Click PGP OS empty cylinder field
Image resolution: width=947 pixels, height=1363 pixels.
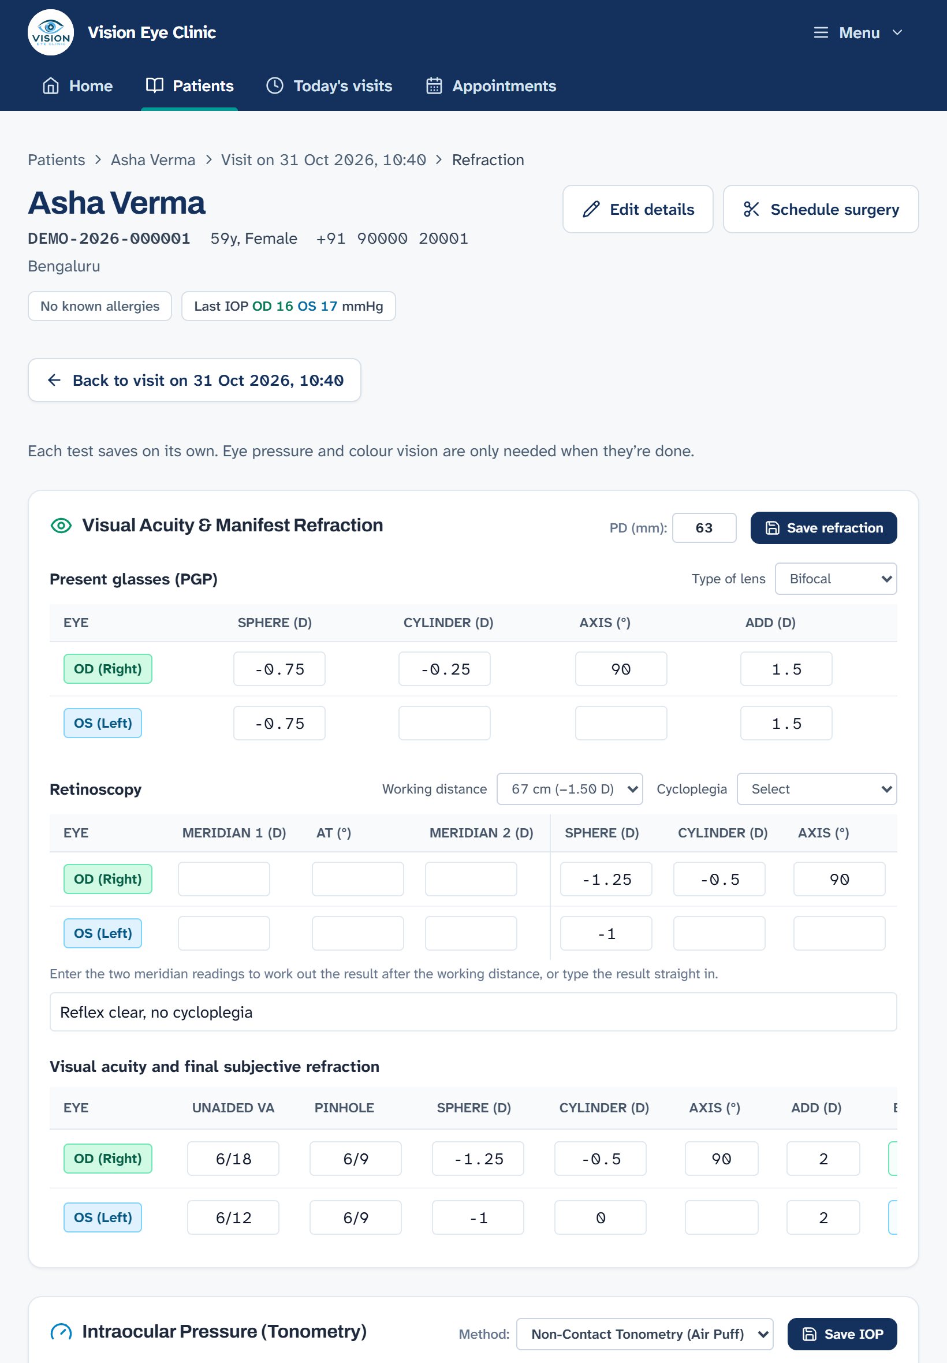coord(445,723)
